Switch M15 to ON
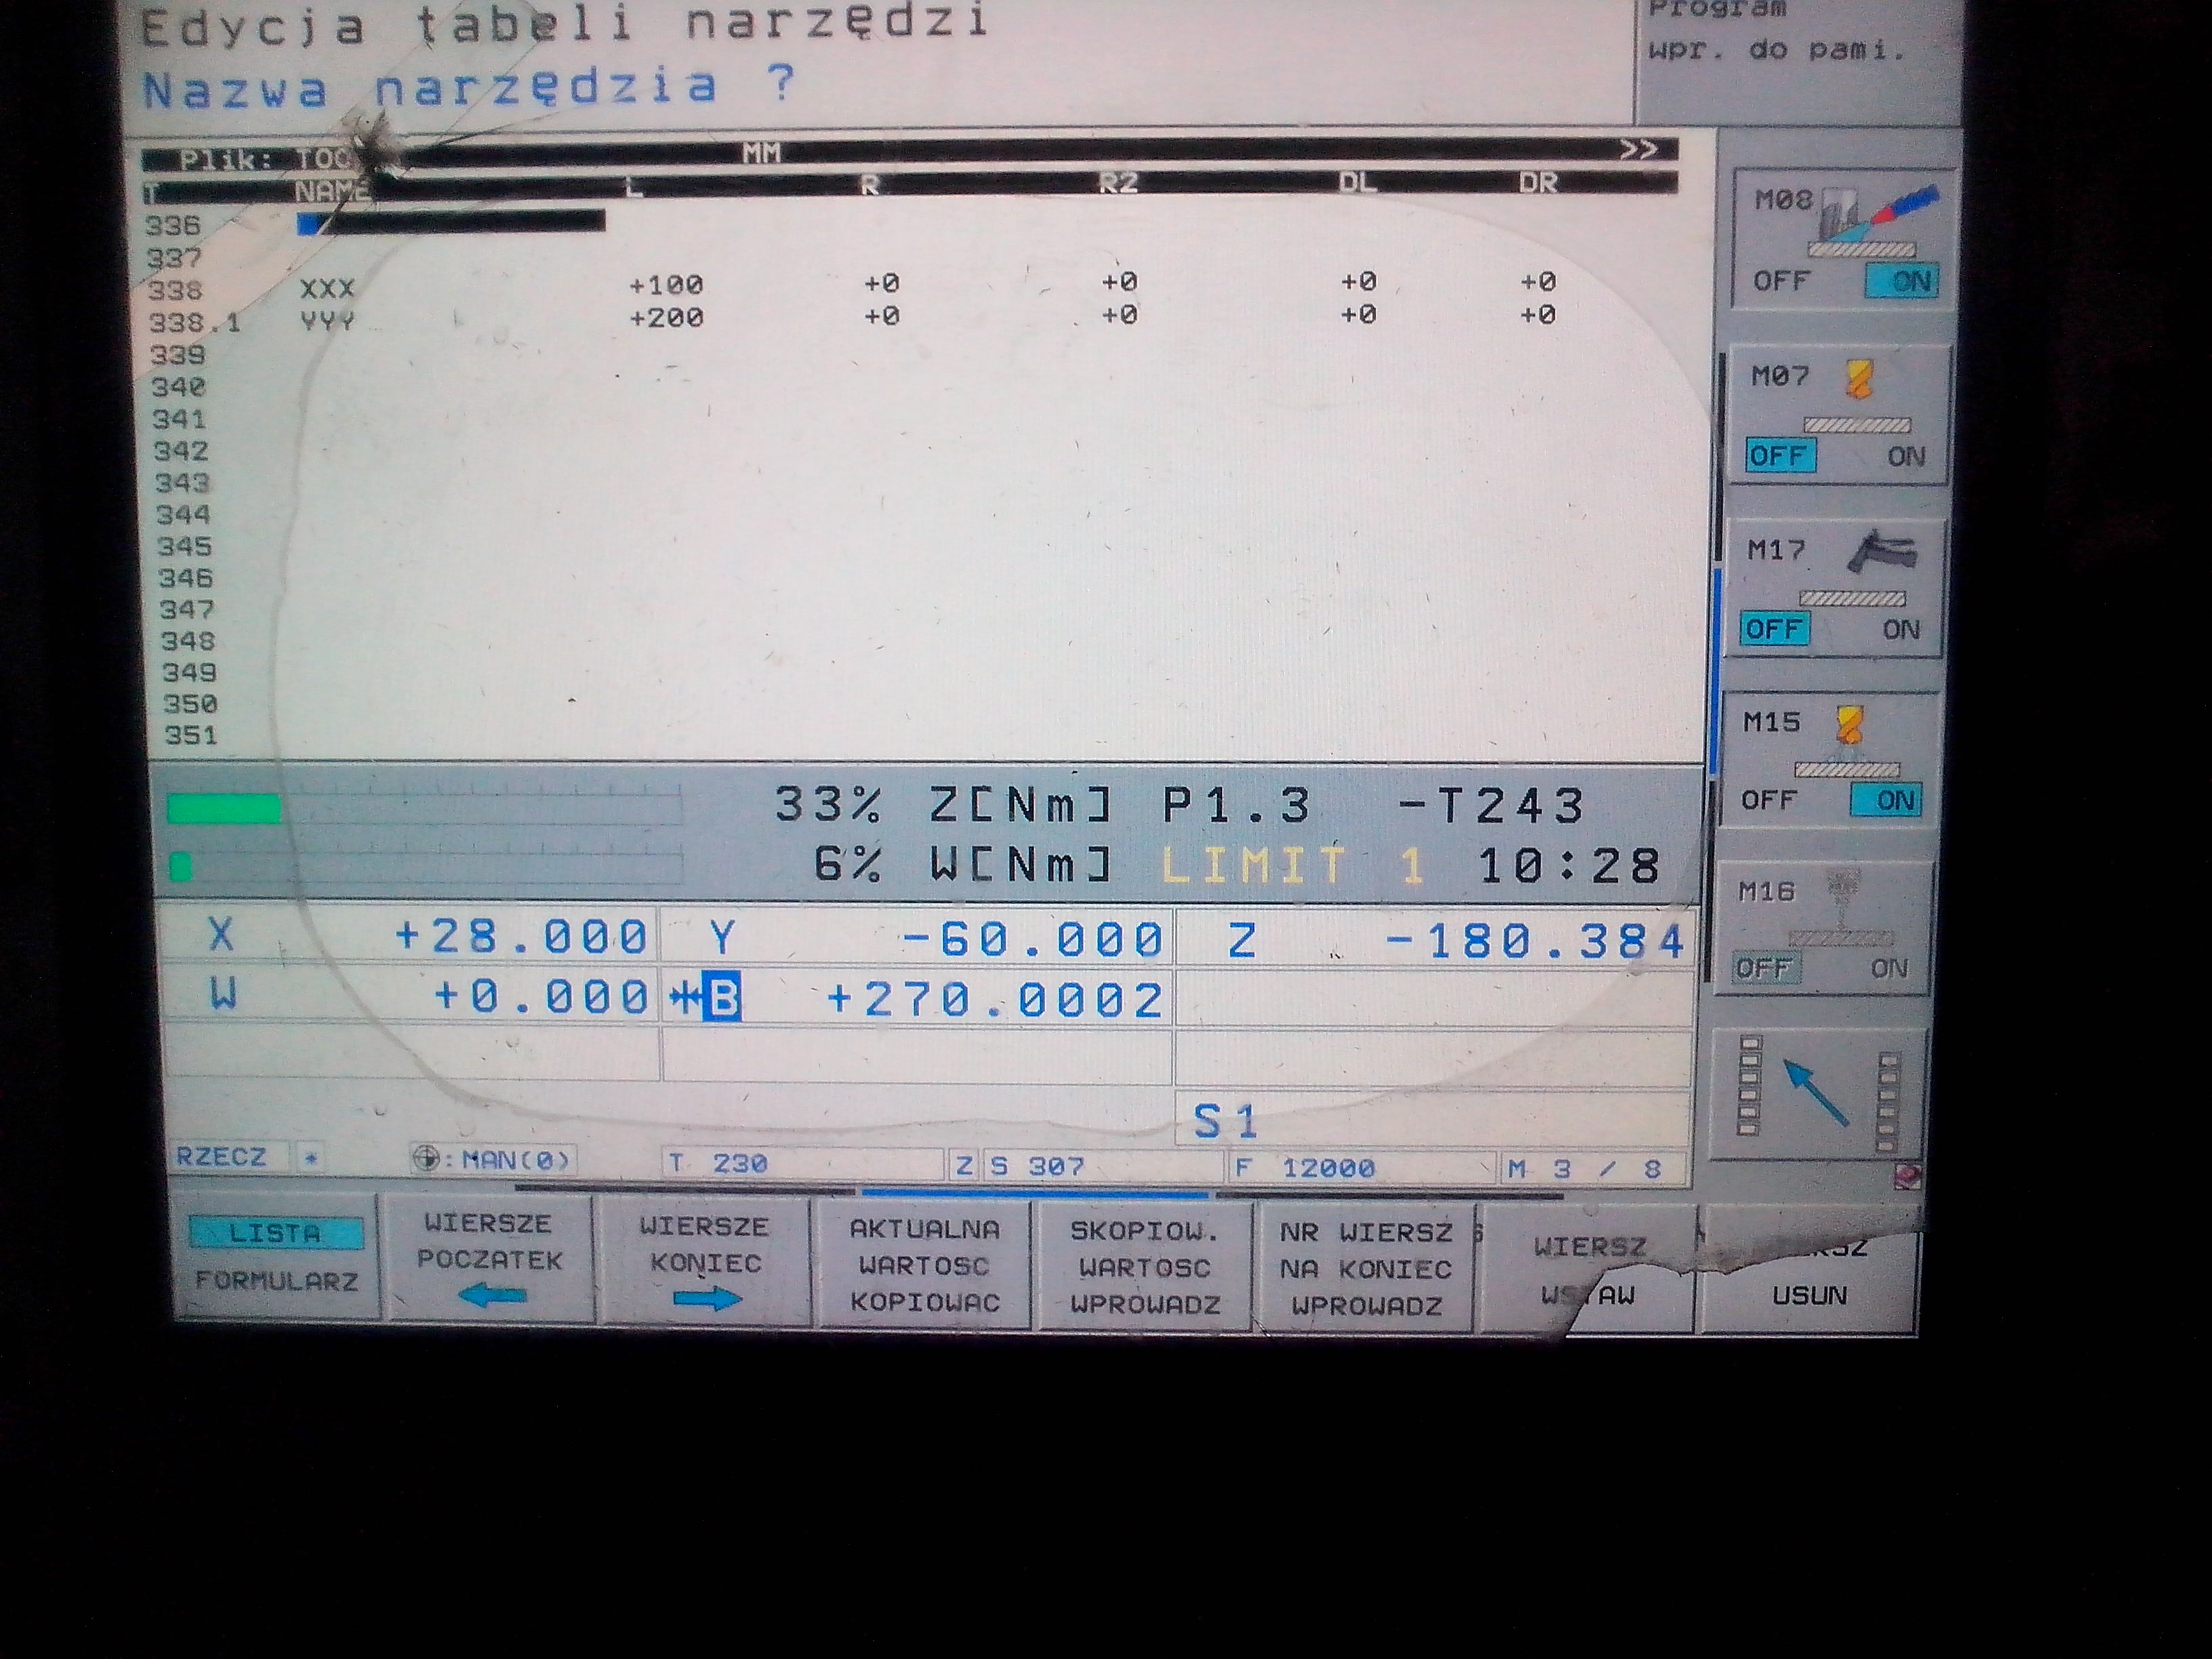Screen dimensions: 2212x1659 point(1886,800)
